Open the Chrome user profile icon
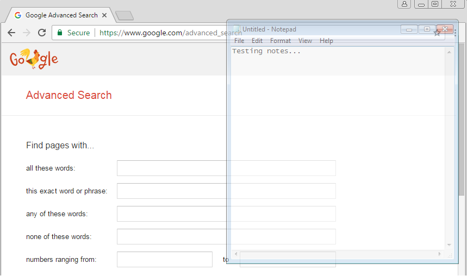Image resolution: width=467 pixels, height=276 pixels. 404,4
